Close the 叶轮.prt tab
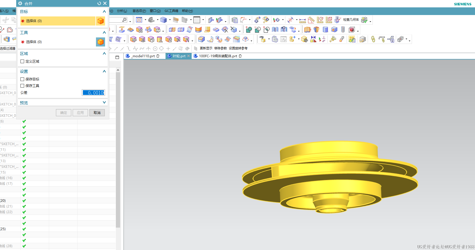 [x=189, y=56]
